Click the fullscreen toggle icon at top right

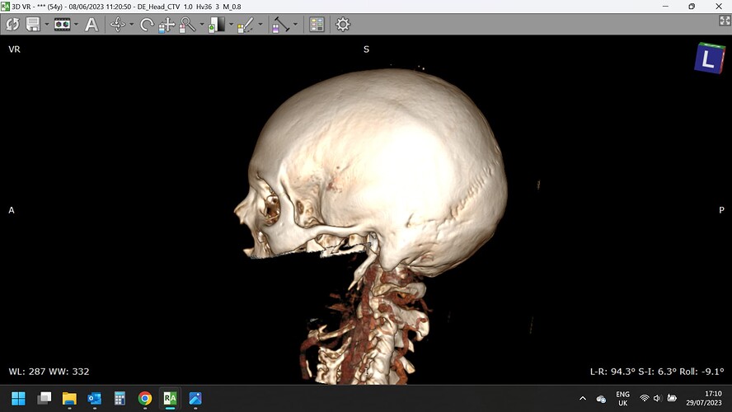(x=725, y=20)
